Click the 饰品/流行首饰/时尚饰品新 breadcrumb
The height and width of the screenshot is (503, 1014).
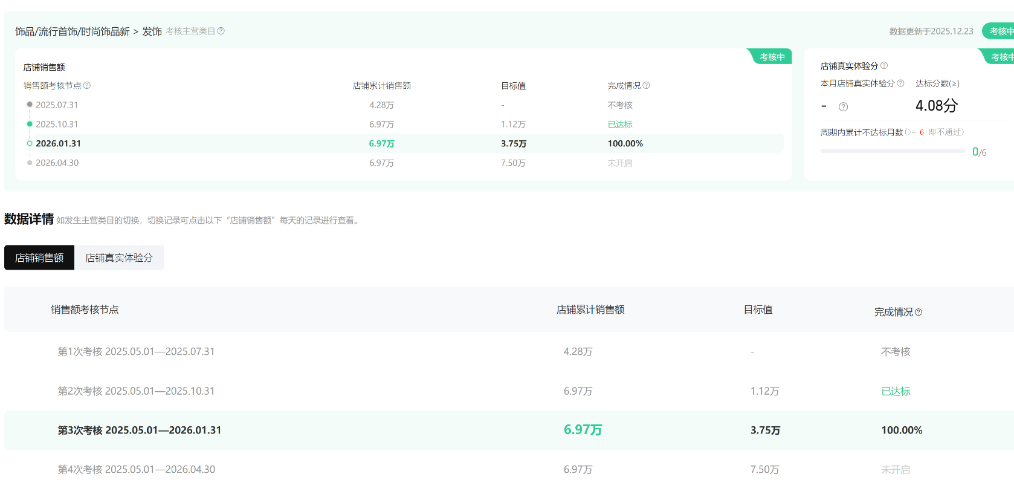(x=72, y=31)
